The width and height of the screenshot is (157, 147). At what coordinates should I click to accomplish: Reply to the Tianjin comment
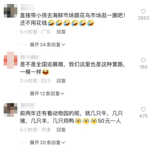(x=61, y=130)
